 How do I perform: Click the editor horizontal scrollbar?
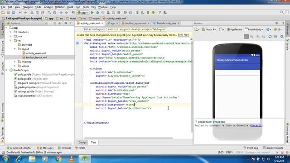129,138
